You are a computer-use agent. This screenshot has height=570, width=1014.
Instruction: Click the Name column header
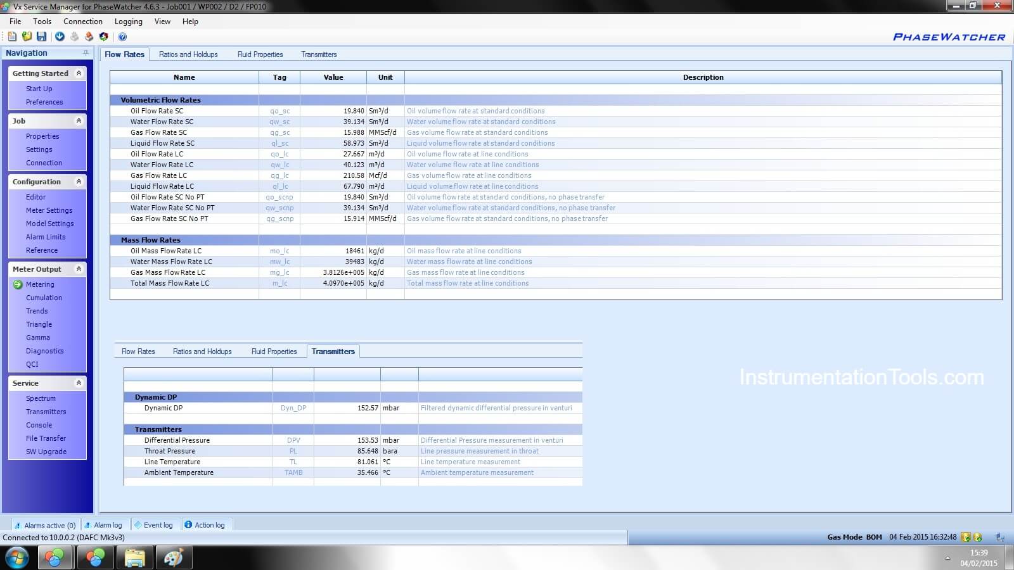coord(184,77)
